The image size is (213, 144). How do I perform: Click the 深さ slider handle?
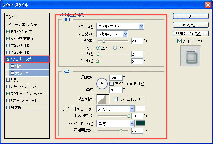click(104, 41)
